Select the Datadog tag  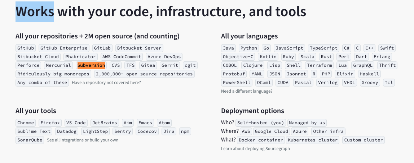pos(66,131)
